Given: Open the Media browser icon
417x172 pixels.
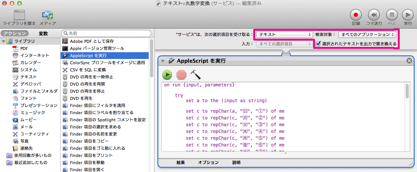Looking at the screenshot, I should (x=47, y=15).
